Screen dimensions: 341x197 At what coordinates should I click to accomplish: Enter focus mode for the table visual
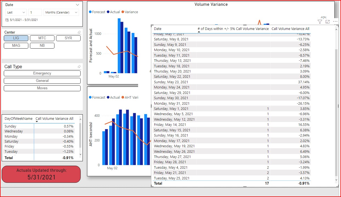point(328,22)
